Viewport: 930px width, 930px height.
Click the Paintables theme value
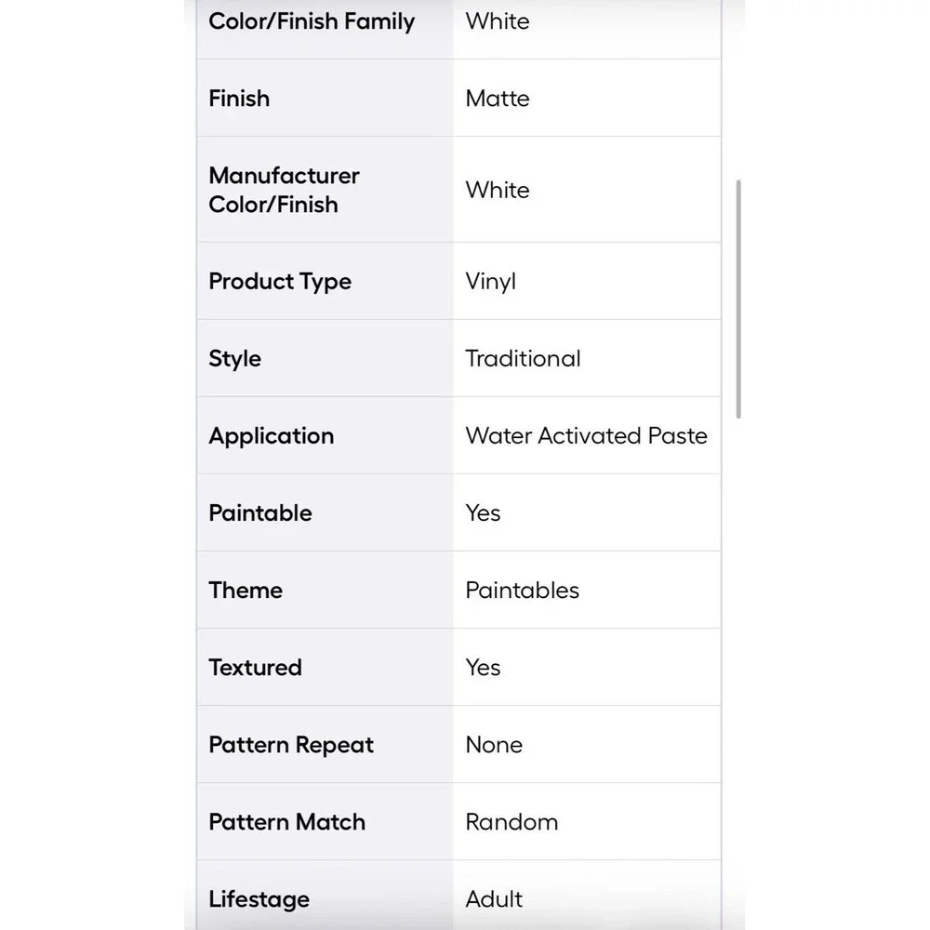pyautogui.click(x=522, y=591)
